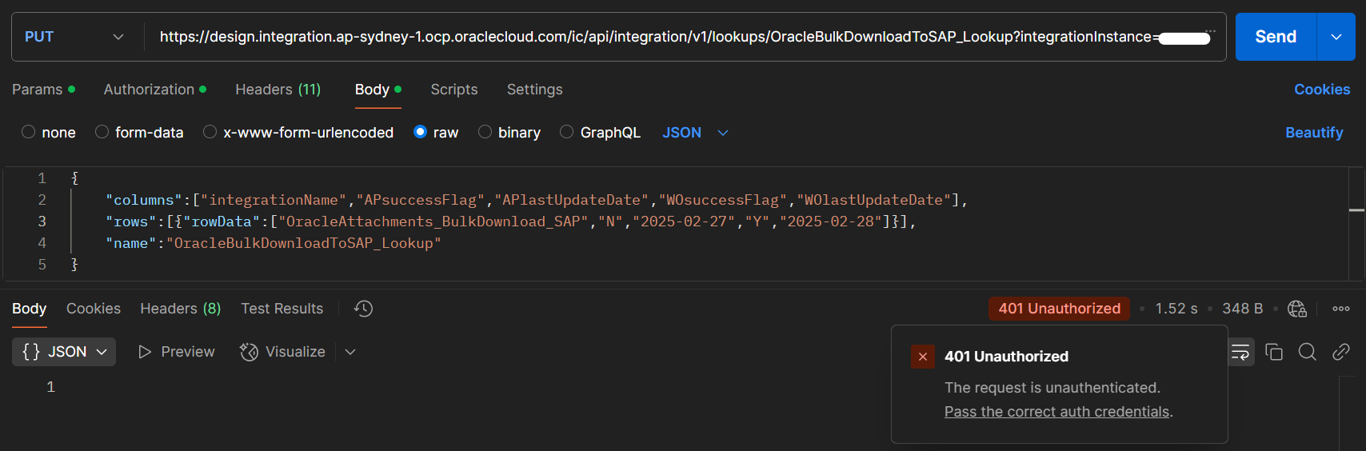The height and width of the screenshot is (451, 1366).
Task: Open the Scripts tab
Action: coord(454,90)
